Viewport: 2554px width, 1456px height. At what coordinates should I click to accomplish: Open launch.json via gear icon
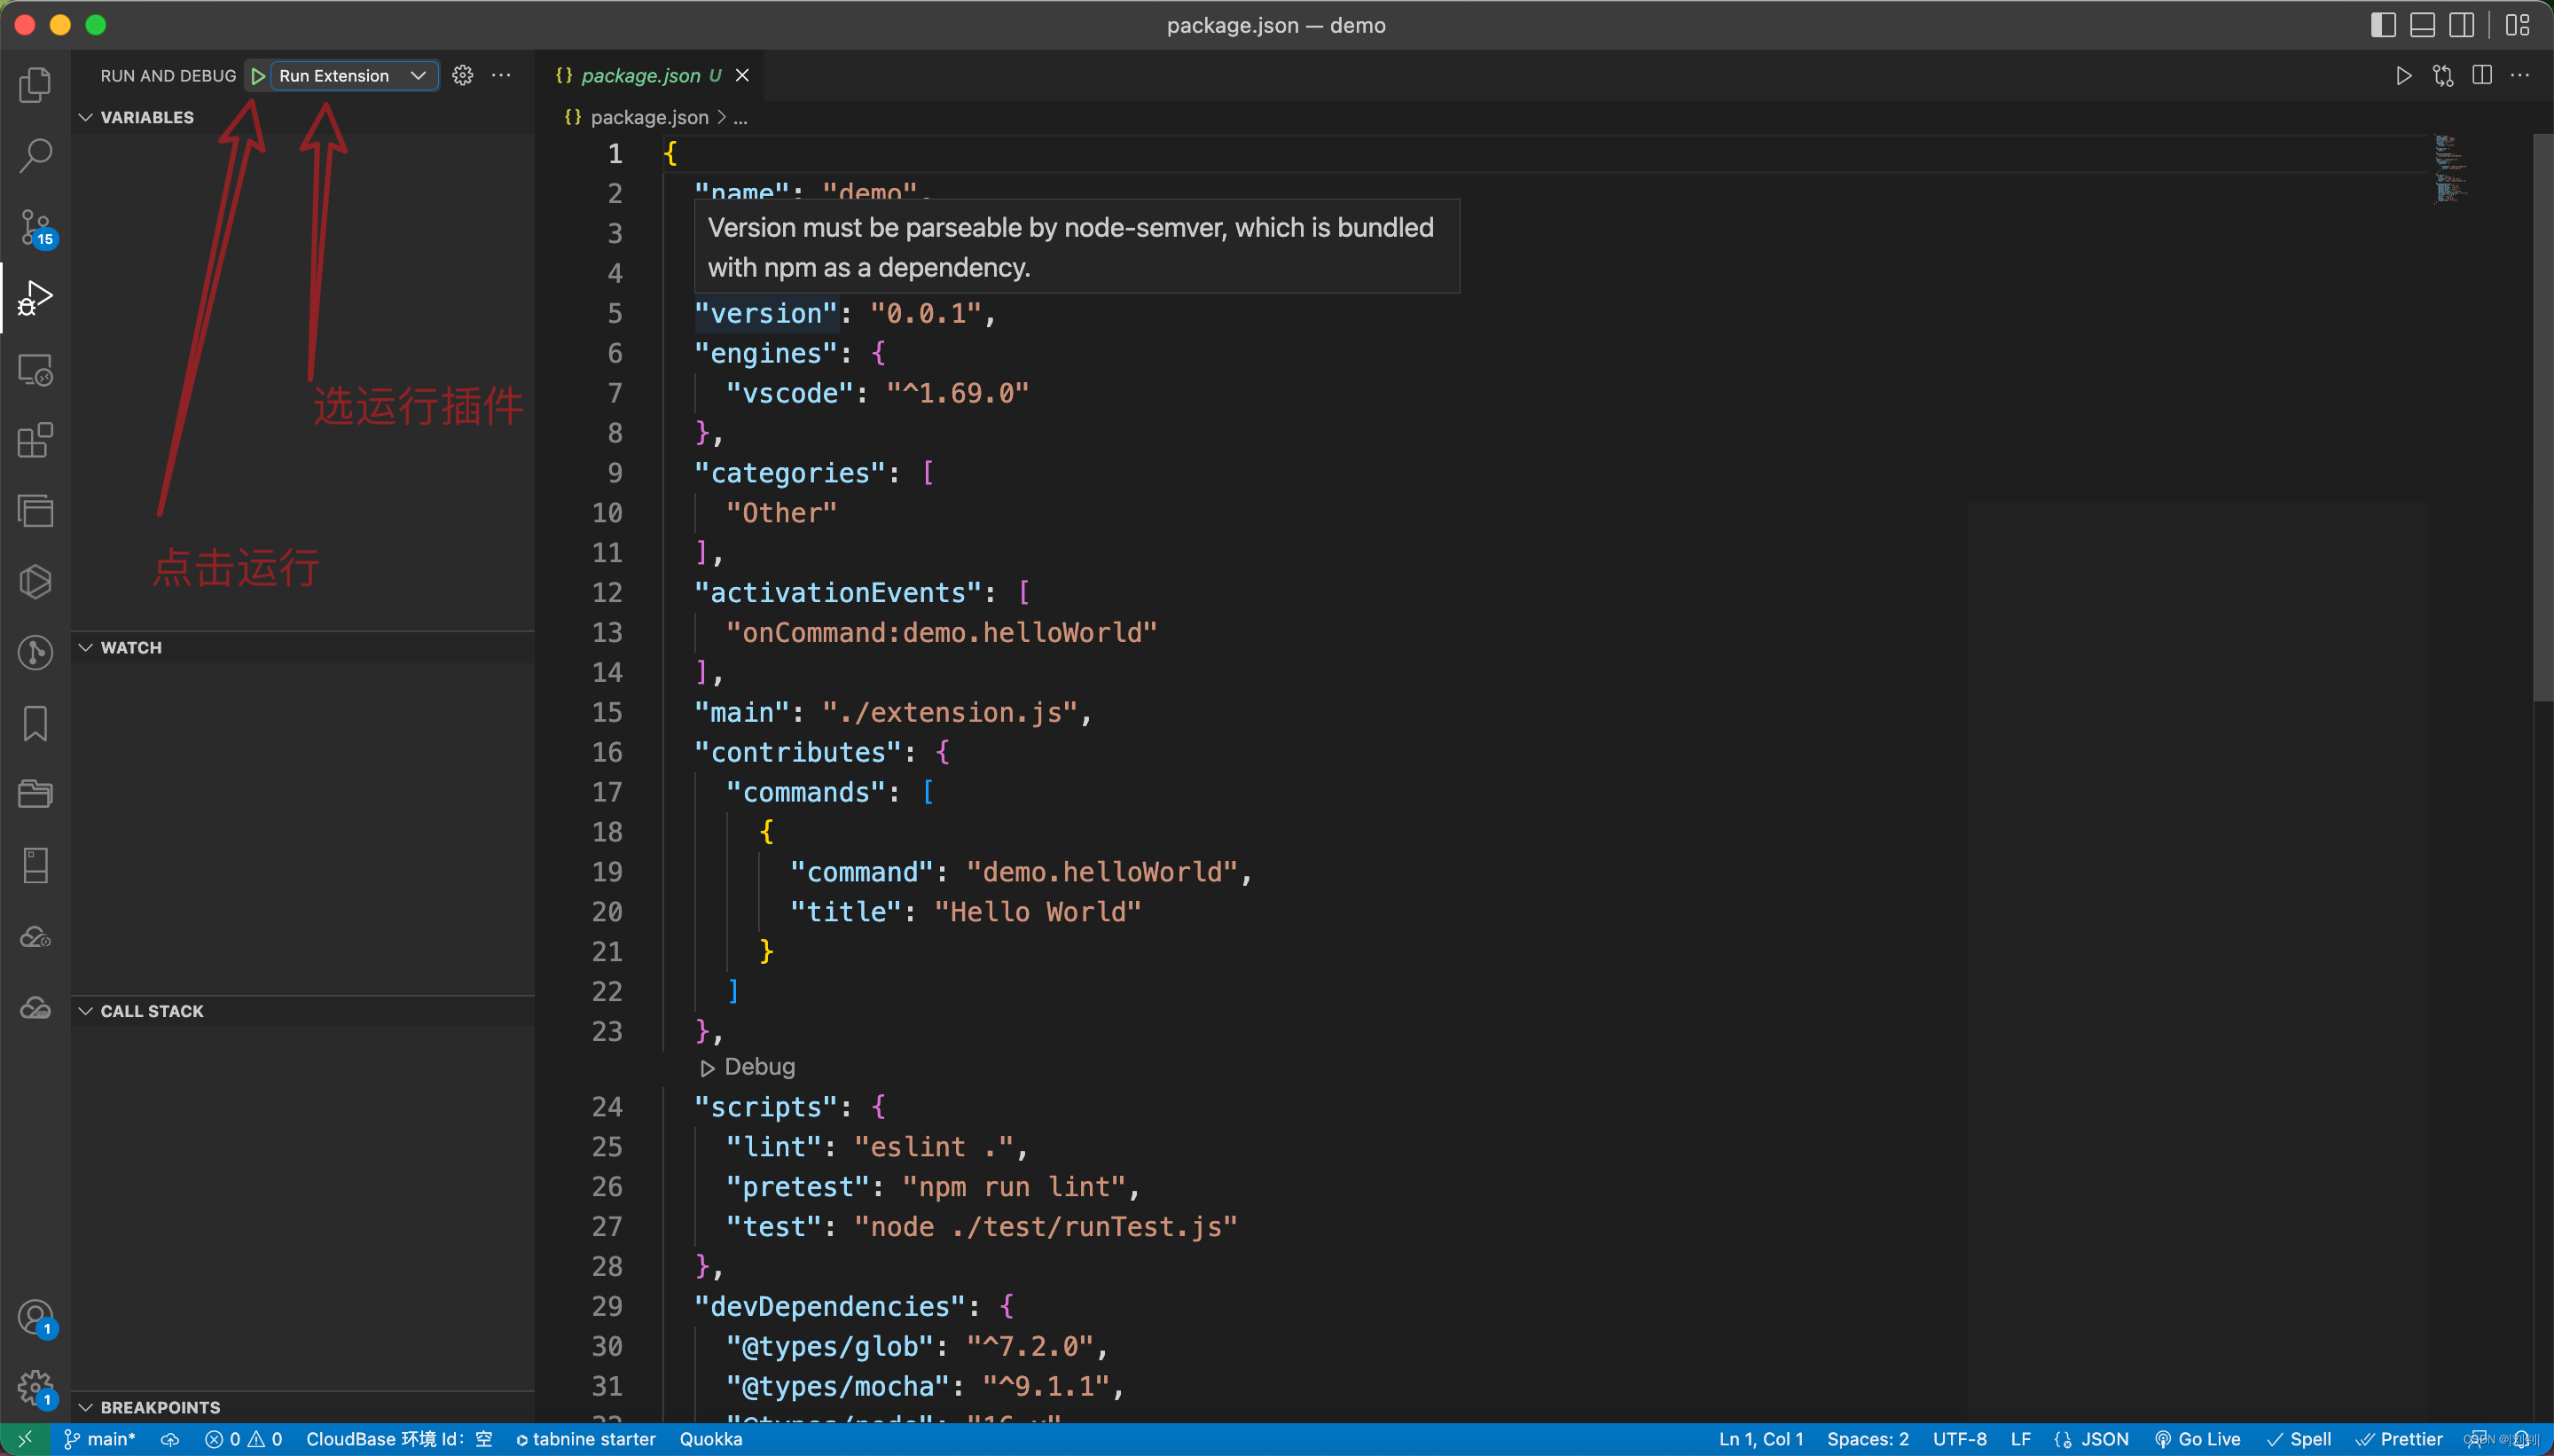[x=462, y=76]
